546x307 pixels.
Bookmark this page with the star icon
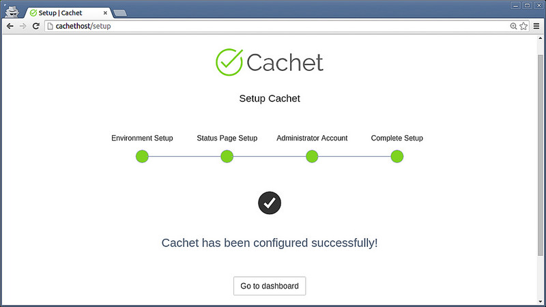(523, 26)
